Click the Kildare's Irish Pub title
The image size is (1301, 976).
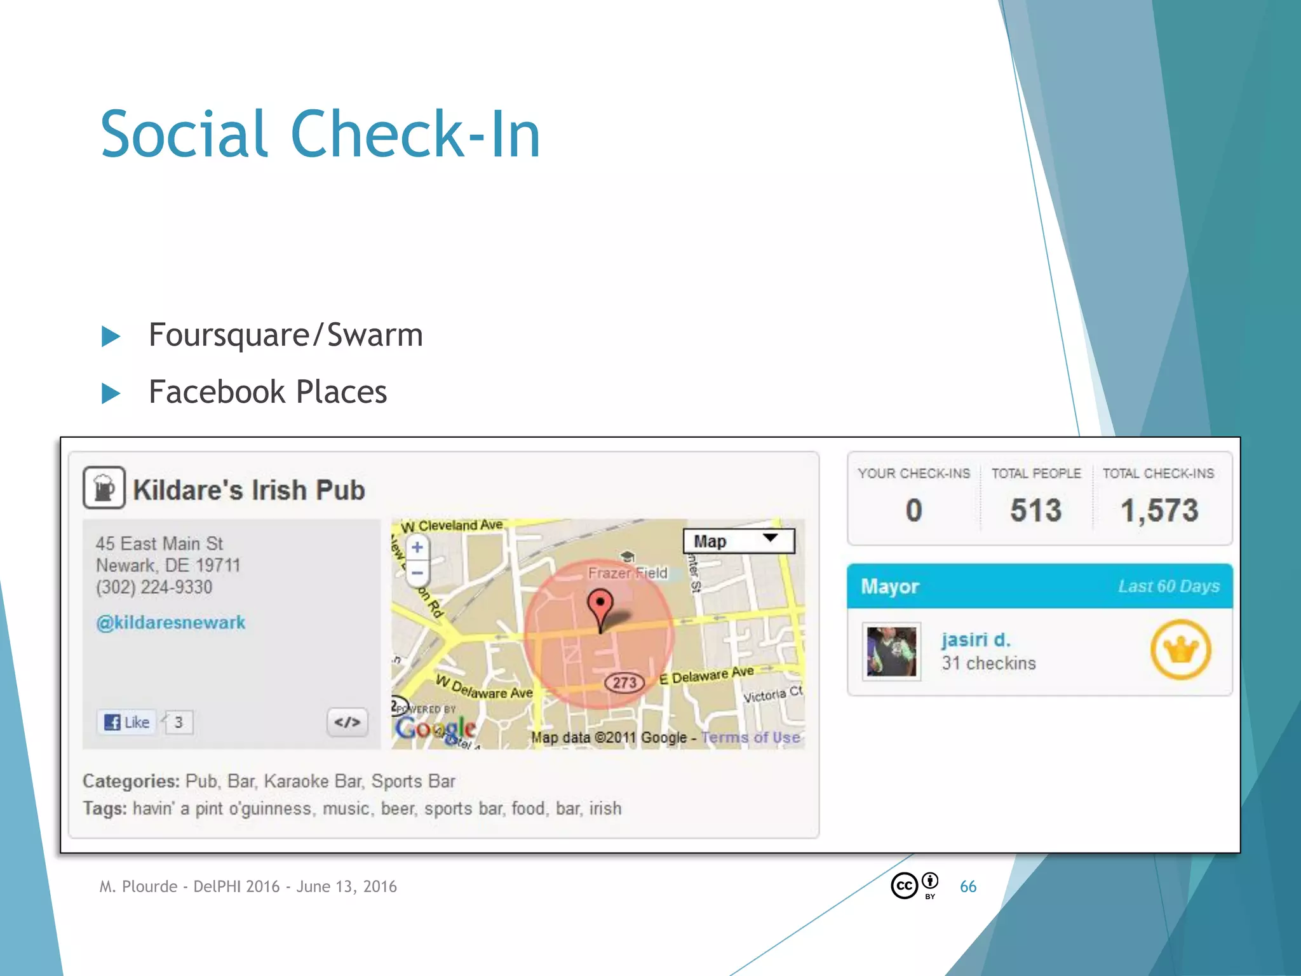249,490
